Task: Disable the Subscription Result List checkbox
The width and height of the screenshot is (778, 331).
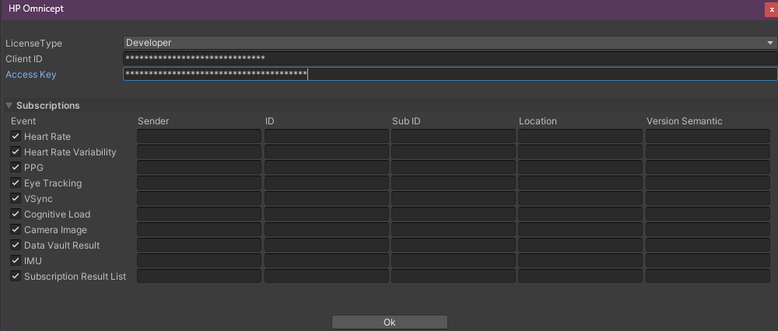Action: (x=16, y=277)
